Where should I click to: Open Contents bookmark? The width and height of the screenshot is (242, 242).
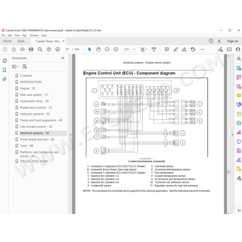click(x=26, y=76)
